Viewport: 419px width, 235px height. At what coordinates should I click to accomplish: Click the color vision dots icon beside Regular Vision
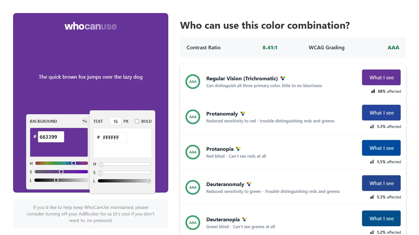tap(283, 78)
